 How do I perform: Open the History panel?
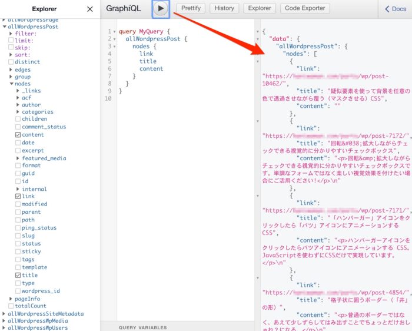224,9
